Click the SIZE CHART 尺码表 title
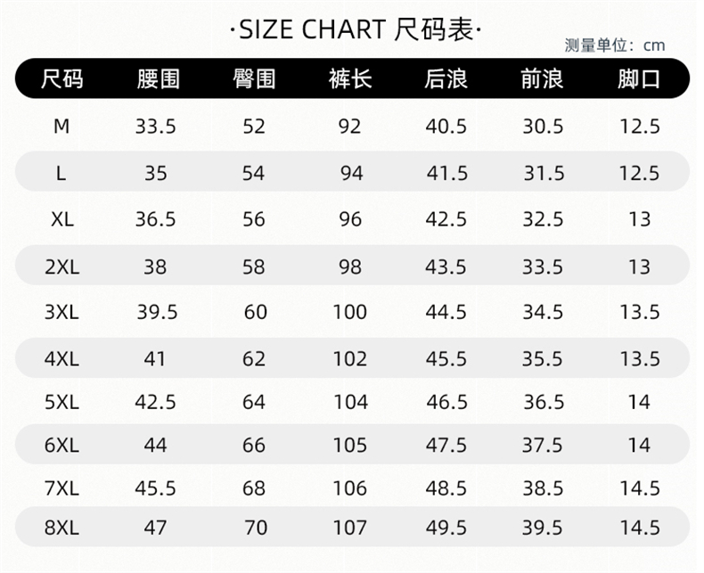The height and width of the screenshot is (573, 704). (356, 29)
